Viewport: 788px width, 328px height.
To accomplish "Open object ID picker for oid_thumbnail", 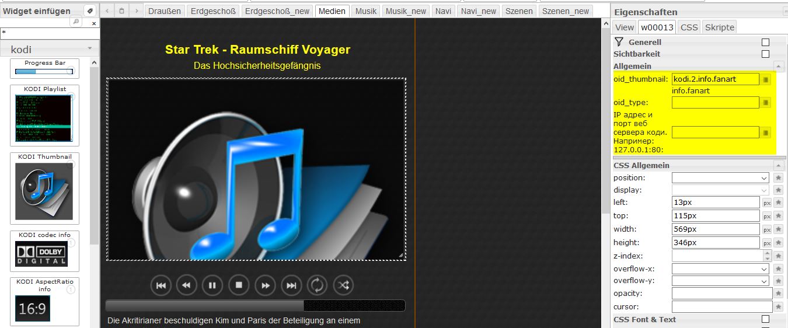I will 765,79.
